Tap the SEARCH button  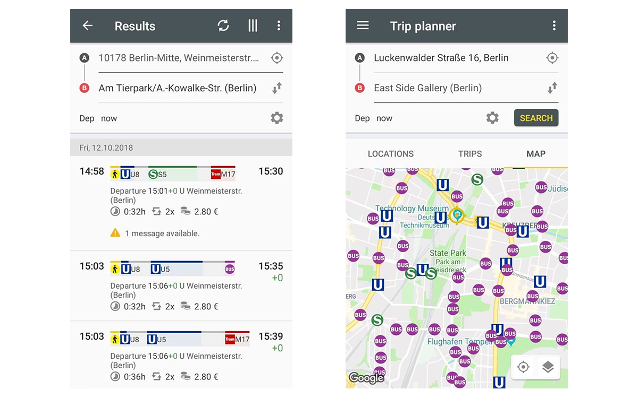[536, 118]
